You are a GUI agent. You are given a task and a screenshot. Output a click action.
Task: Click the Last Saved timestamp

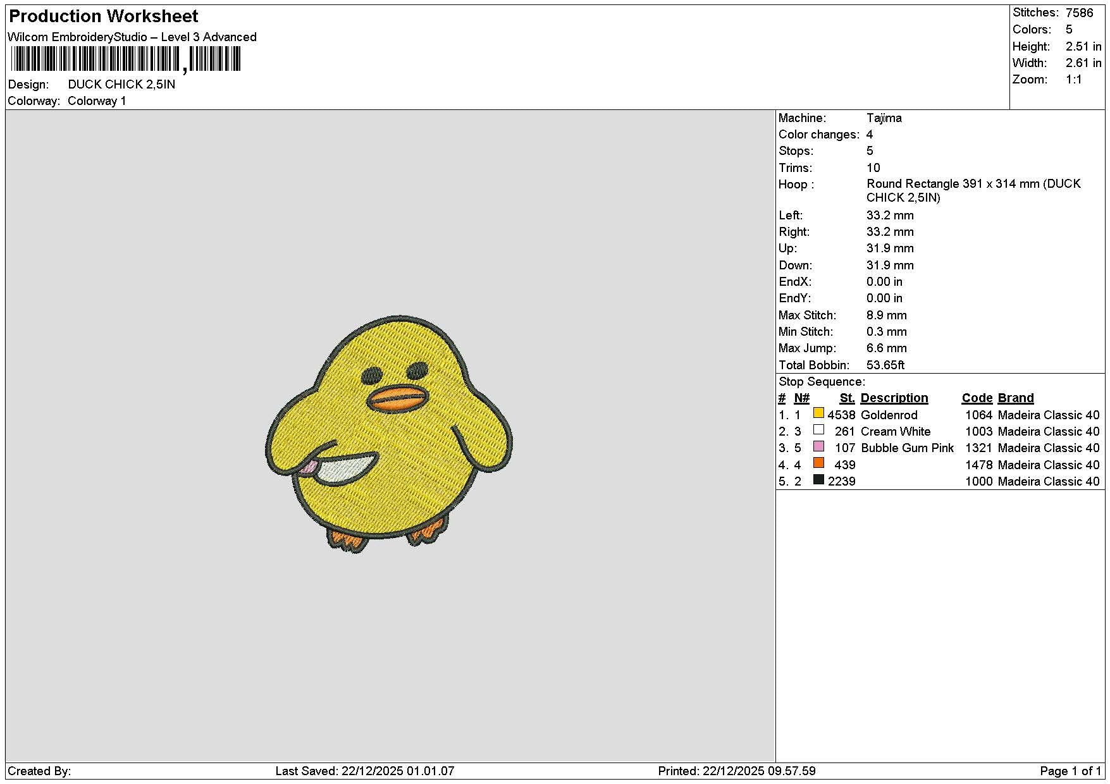tap(365, 771)
